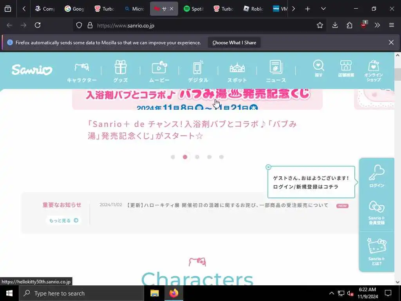Click the tracking protection shield icon

click(79, 25)
